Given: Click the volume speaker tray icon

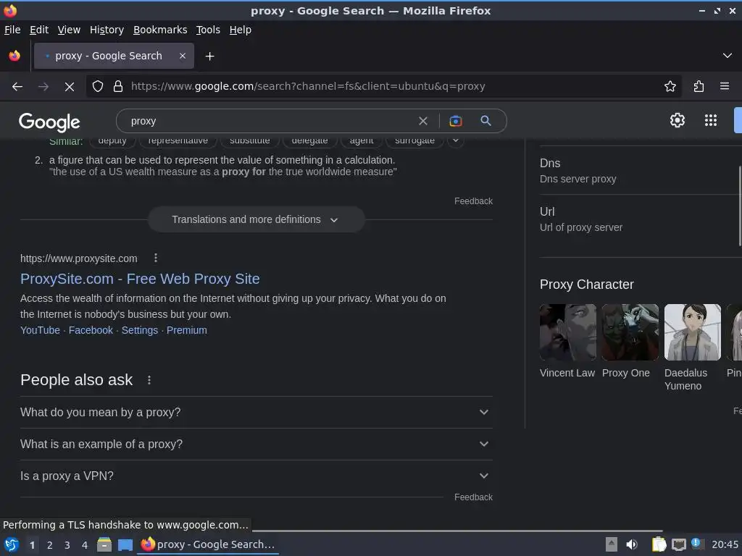Looking at the screenshot, I should [632, 544].
